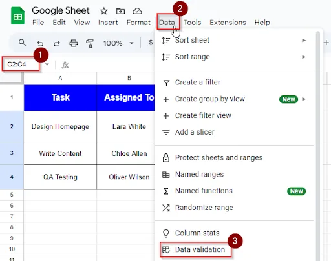Print the spreadsheet
The width and height of the screenshot is (331, 261).
pos(73,43)
